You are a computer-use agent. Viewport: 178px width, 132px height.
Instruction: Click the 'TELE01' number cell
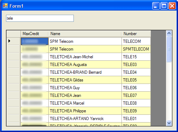[136, 118]
